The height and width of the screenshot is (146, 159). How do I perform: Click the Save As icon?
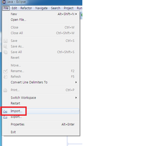(5, 46)
